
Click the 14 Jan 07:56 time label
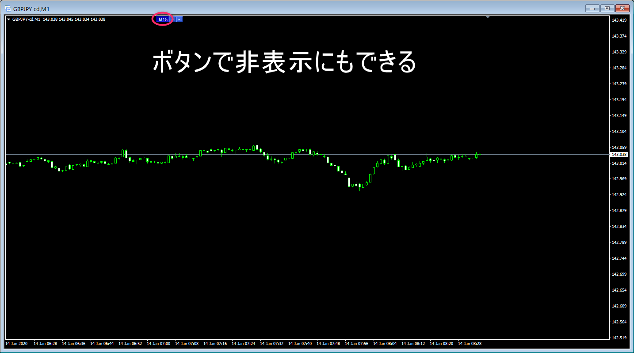[x=356, y=343]
